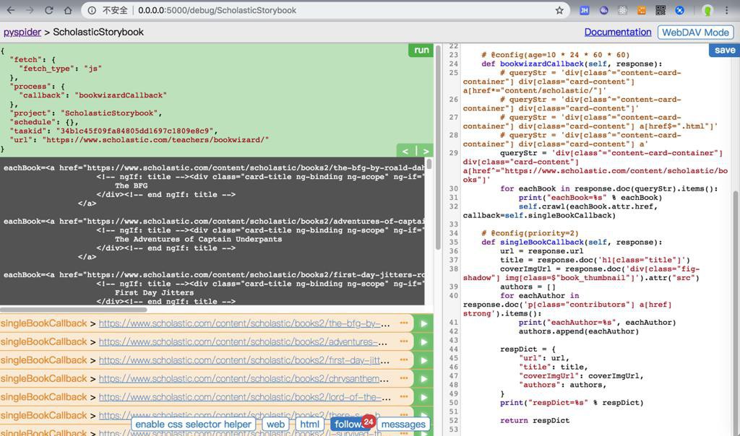Go to the next task with the > arrow

[x=426, y=151]
